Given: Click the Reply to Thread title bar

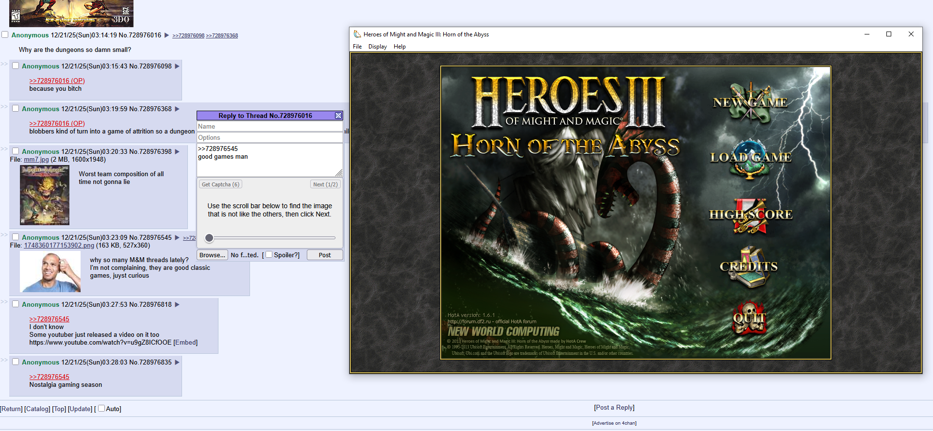Looking at the screenshot, I should [x=265, y=116].
